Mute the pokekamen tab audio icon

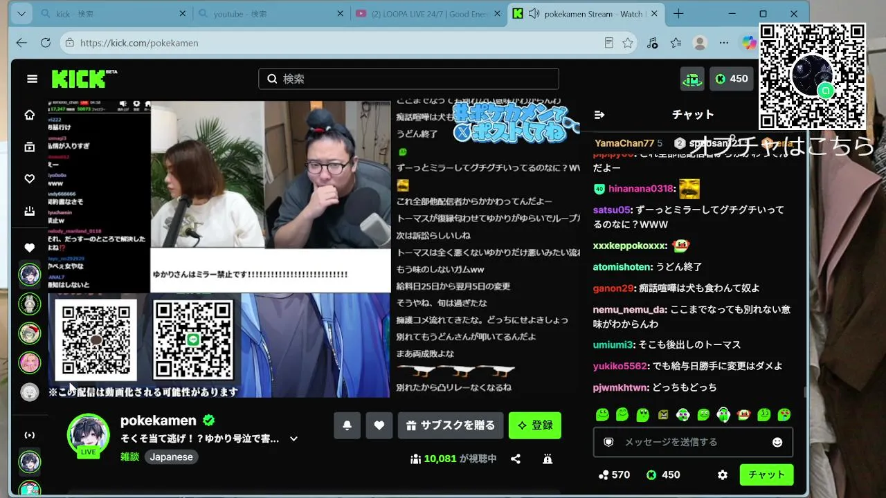coord(534,14)
